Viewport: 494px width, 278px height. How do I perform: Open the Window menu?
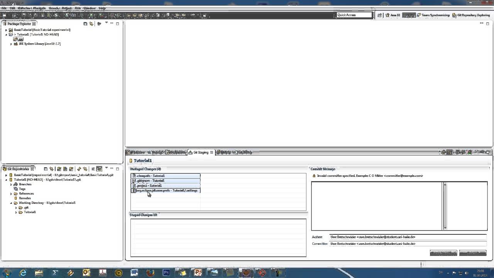click(90, 8)
